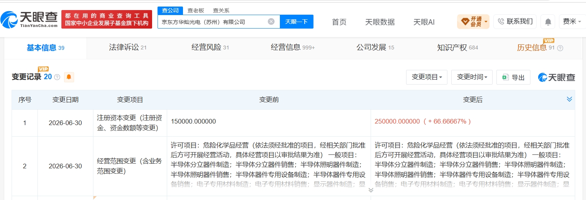Open the 变更项目 filter dropdown
This screenshot has height=200, width=586.
[427, 77]
